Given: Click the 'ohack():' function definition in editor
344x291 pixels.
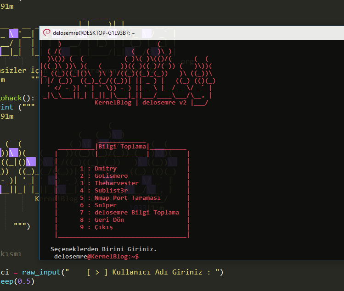Looking at the screenshot, I should coord(17,98).
